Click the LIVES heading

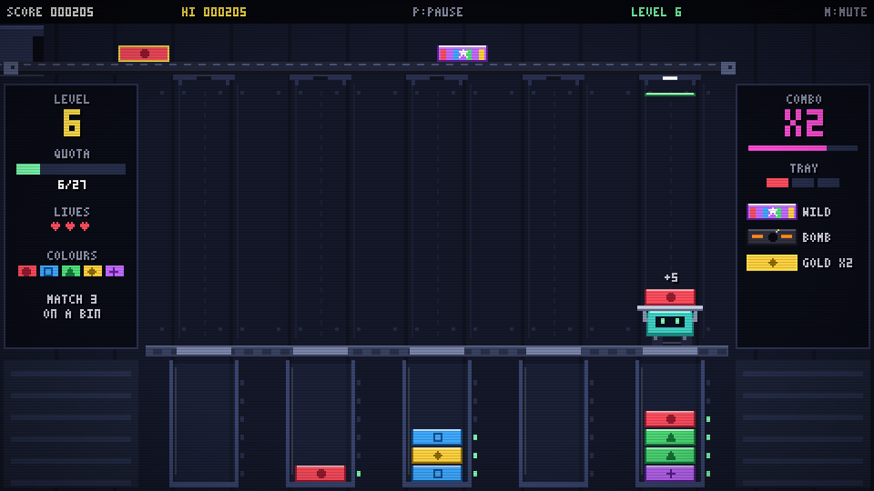coord(72,212)
